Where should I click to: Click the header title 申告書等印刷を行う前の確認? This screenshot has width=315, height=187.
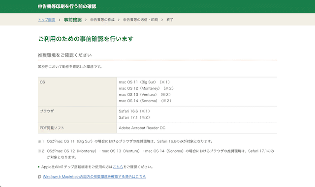[67, 6]
